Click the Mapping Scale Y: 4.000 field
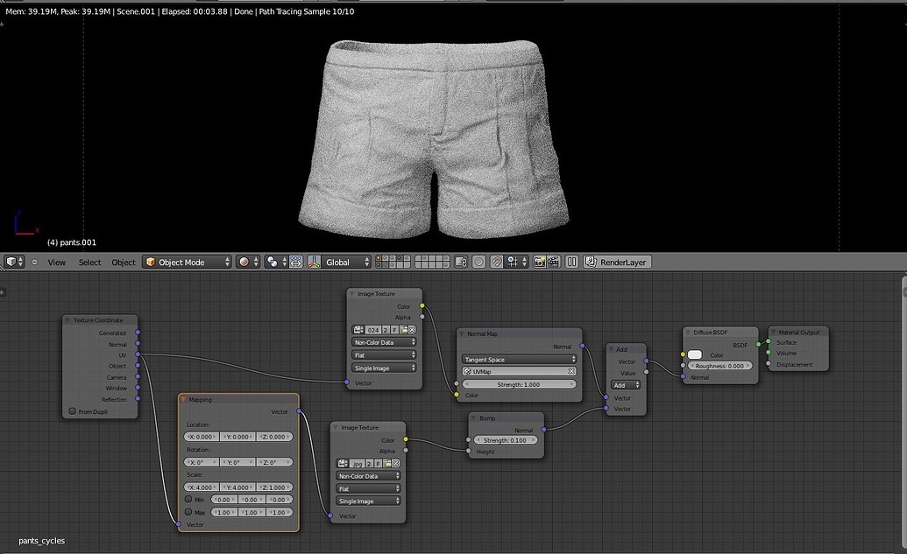Image resolution: width=907 pixels, height=554 pixels. (237, 487)
